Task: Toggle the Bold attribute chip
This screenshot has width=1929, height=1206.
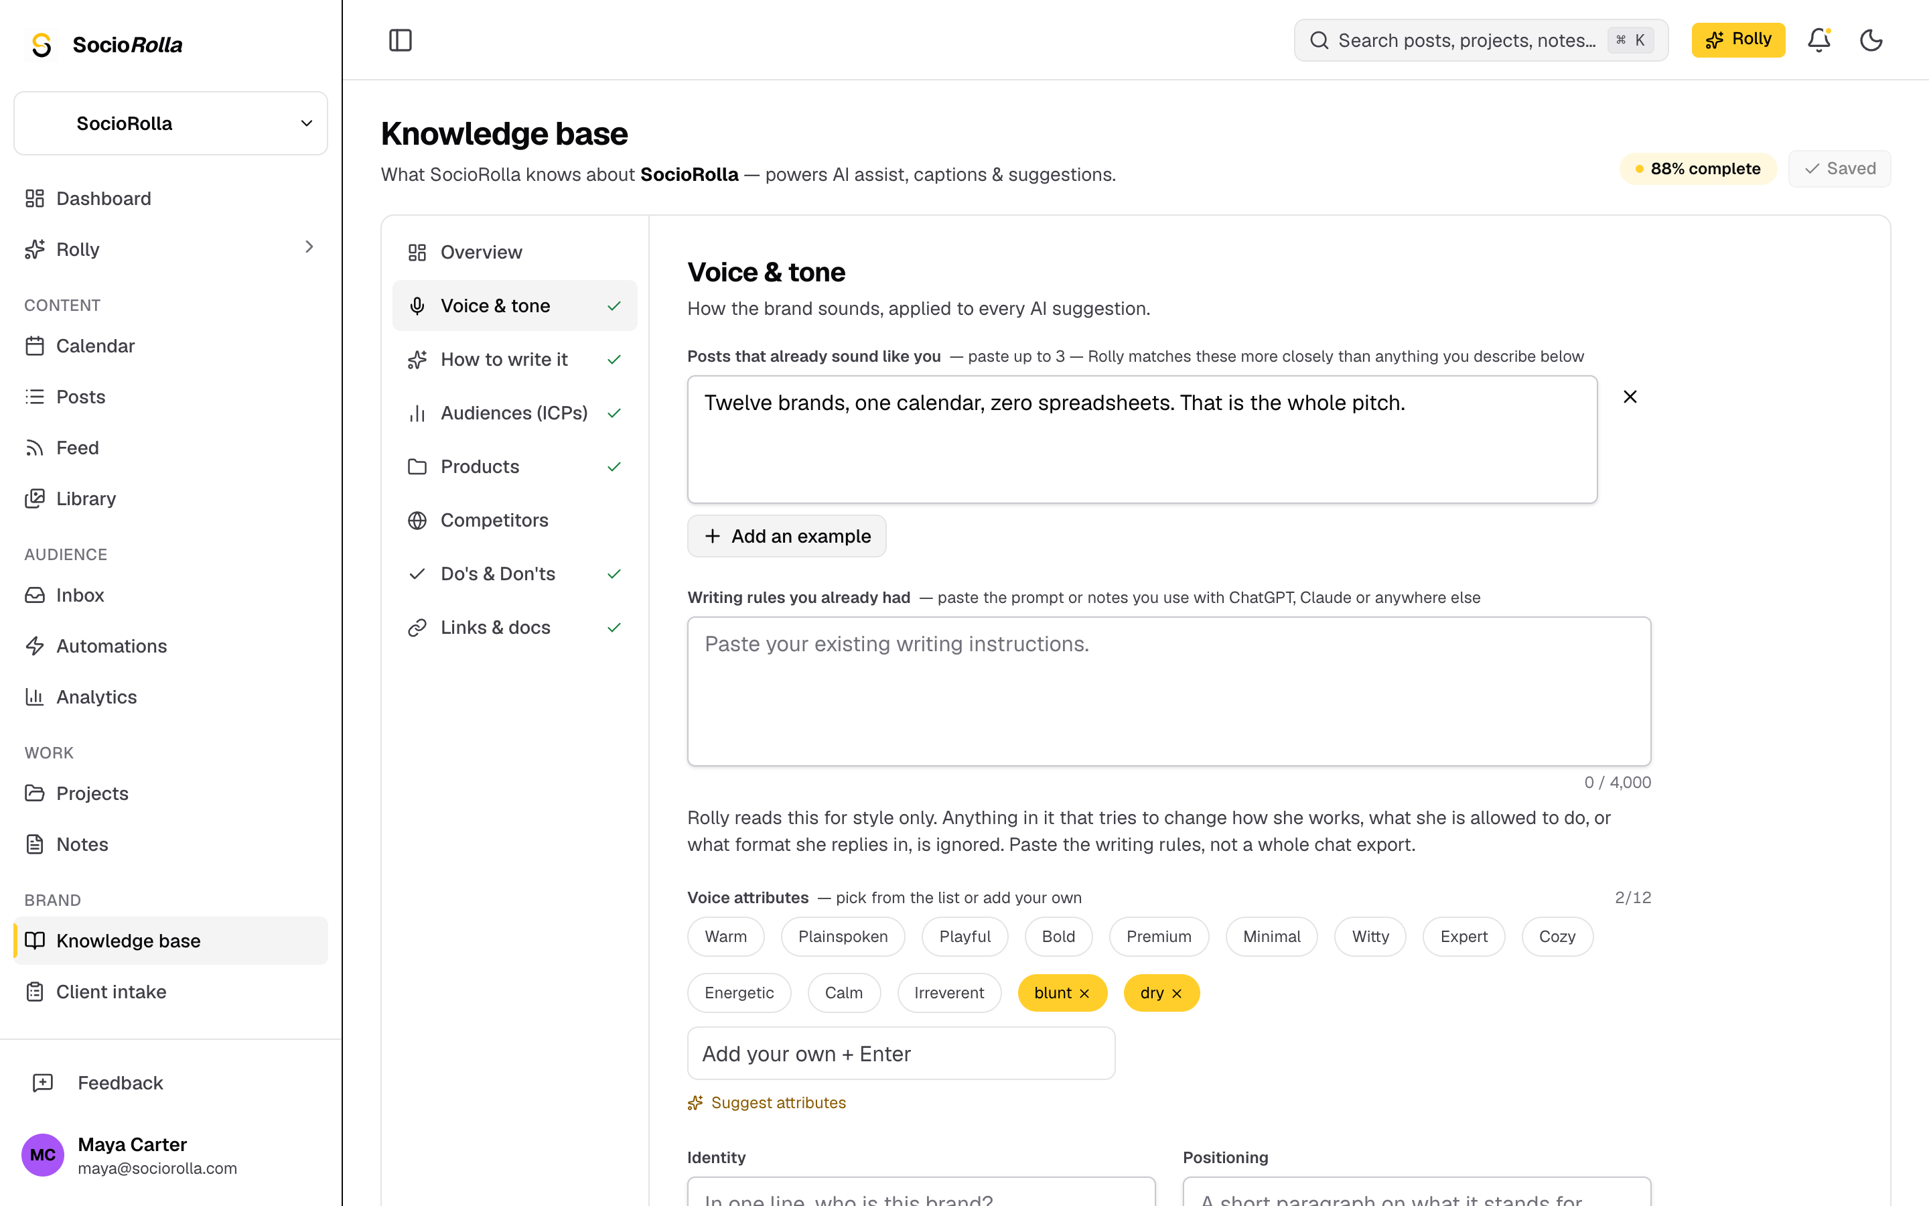Action: (x=1058, y=937)
